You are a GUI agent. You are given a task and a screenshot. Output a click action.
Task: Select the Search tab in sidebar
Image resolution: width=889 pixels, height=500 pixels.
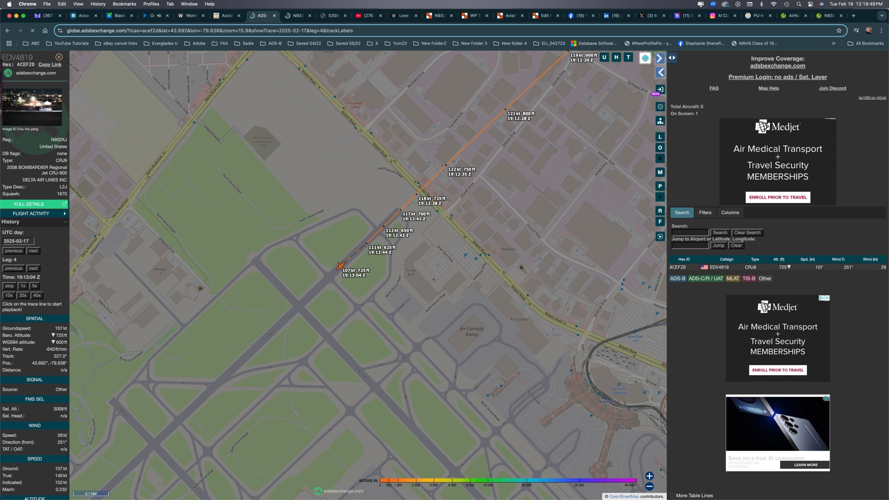coord(682,212)
